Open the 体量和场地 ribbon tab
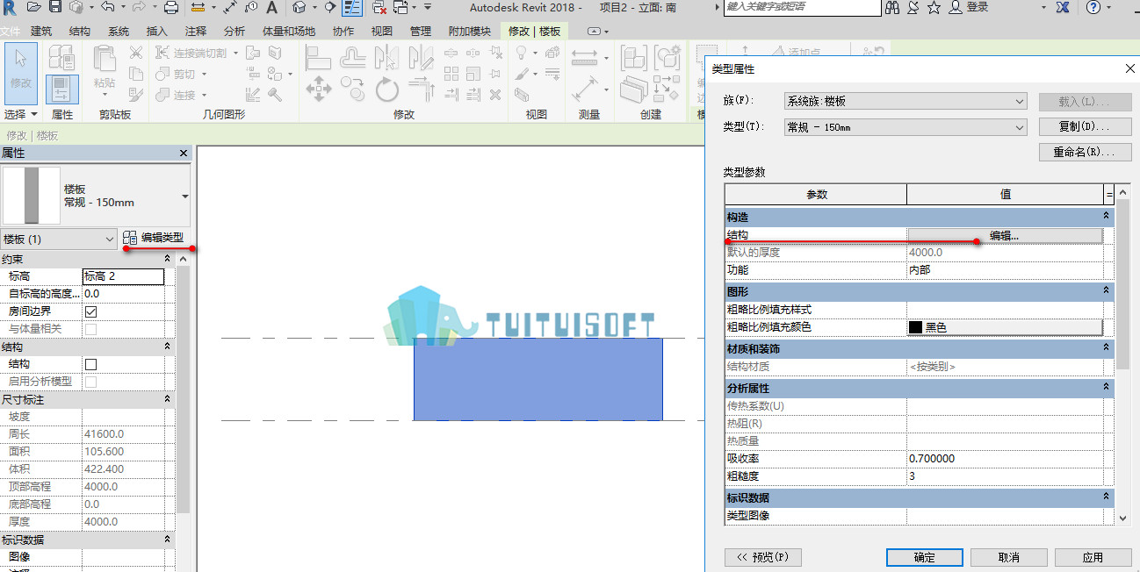The height and width of the screenshot is (572, 1140). click(289, 32)
